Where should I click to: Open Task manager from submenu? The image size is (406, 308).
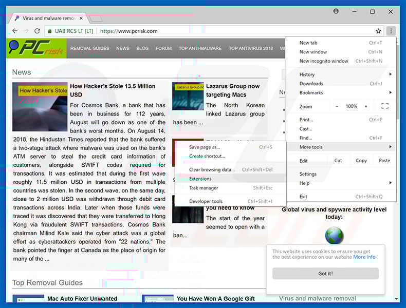pyautogui.click(x=231, y=188)
